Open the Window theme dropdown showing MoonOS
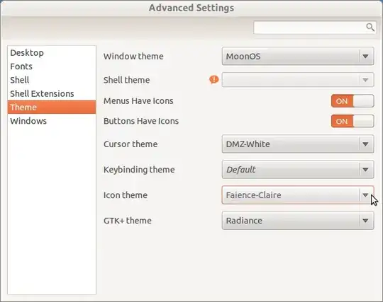 [x=298, y=57]
